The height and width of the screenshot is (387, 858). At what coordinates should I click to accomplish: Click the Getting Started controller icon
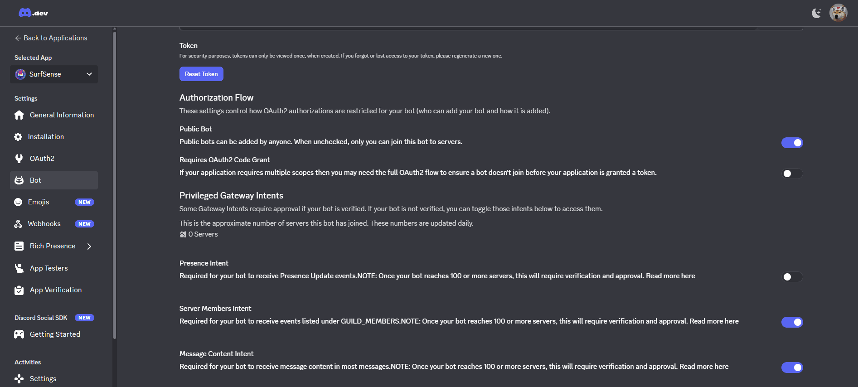pos(19,334)
